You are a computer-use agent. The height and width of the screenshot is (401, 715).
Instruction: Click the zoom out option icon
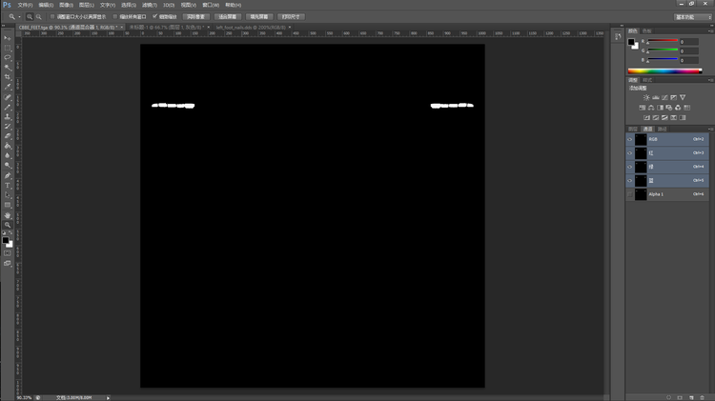[x=39, y=17]
